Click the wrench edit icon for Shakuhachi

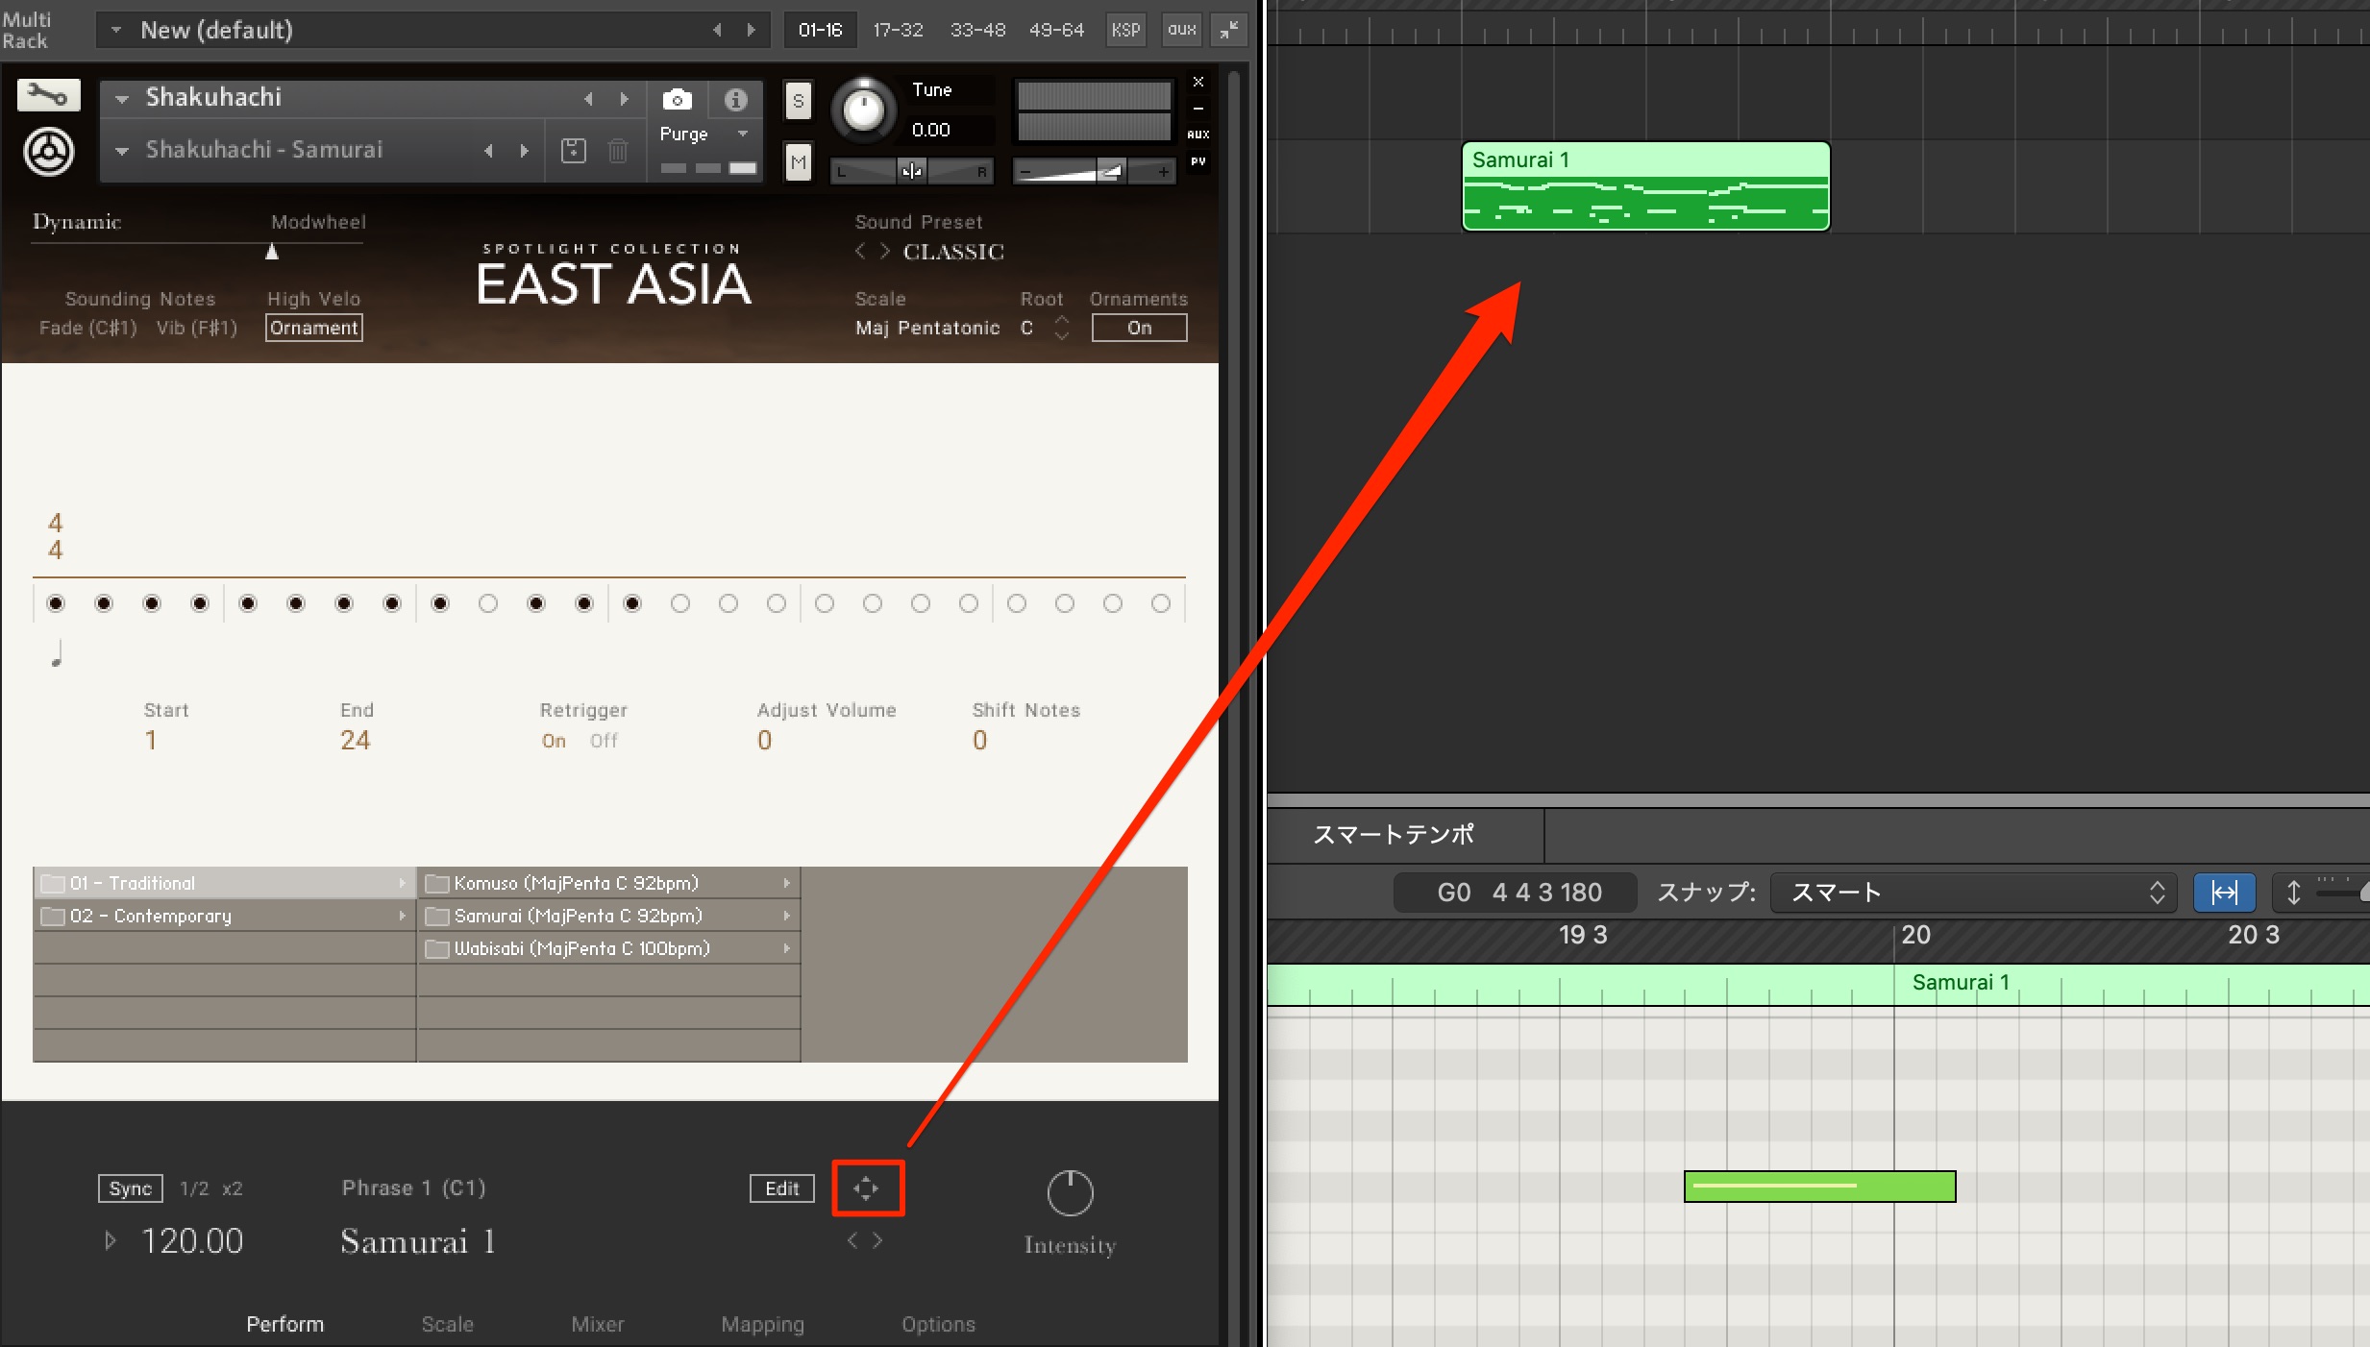coord(48,95)
